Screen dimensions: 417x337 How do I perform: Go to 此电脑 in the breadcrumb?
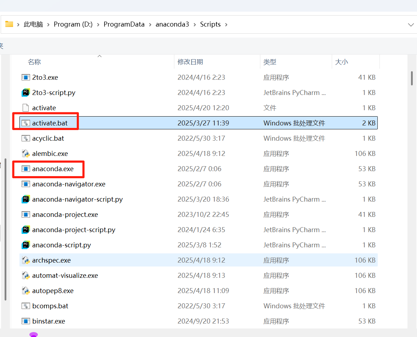pyautogui.click(x=33, y=24)
